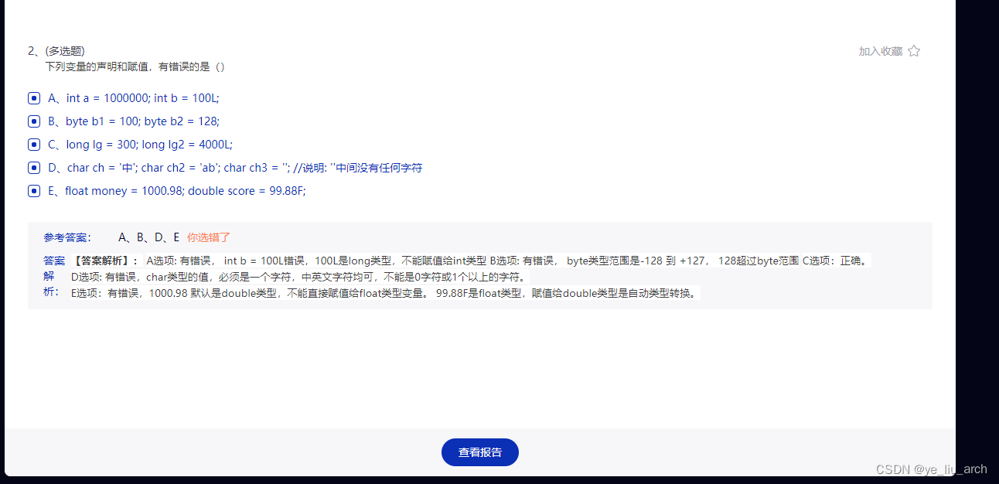Toggle the checkbox beside option C
This screenshot has width=999, height=484.
click(x=33, y=144)
